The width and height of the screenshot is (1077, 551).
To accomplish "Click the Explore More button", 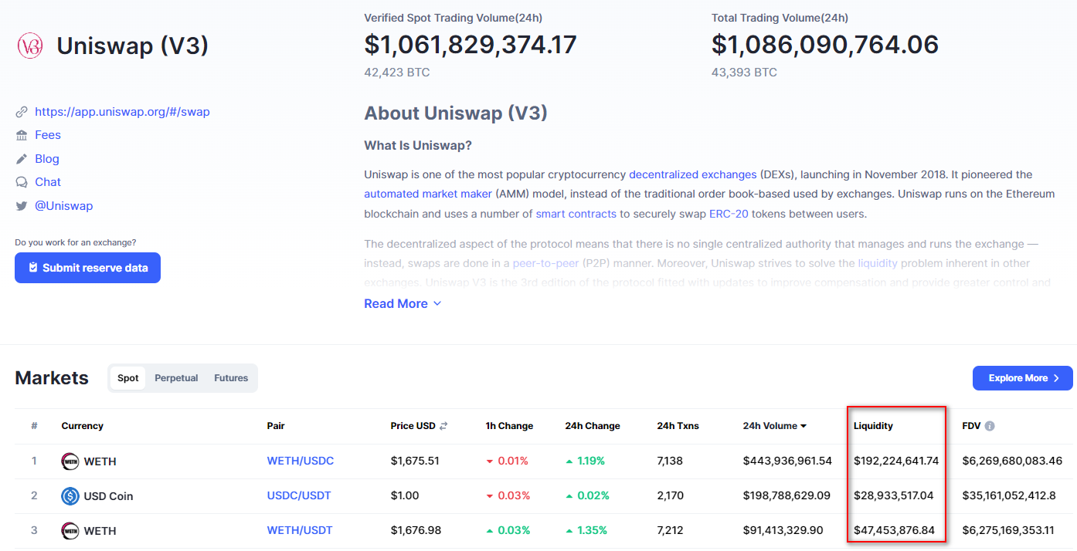I will click(x=1022, y=378).
